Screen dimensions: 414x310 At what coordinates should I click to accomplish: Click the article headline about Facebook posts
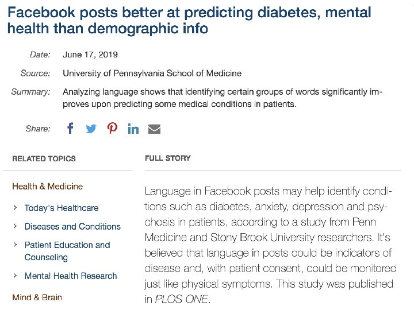pyautogui.click(x=190, y=20)
